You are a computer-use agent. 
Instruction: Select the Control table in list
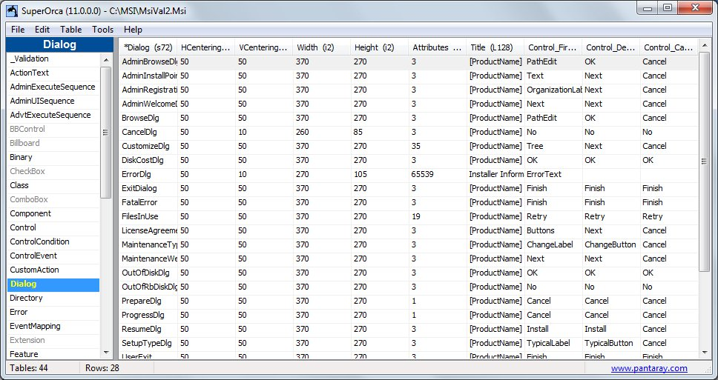point(53,227)
